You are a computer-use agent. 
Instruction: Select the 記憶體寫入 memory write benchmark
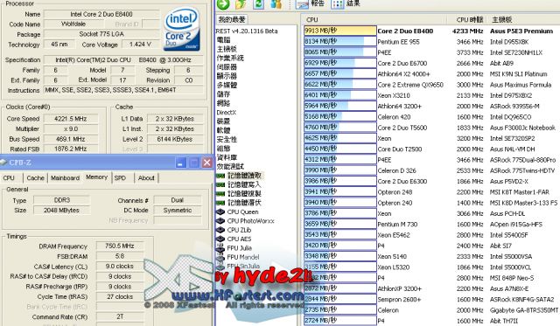click(x=245, y=184)
